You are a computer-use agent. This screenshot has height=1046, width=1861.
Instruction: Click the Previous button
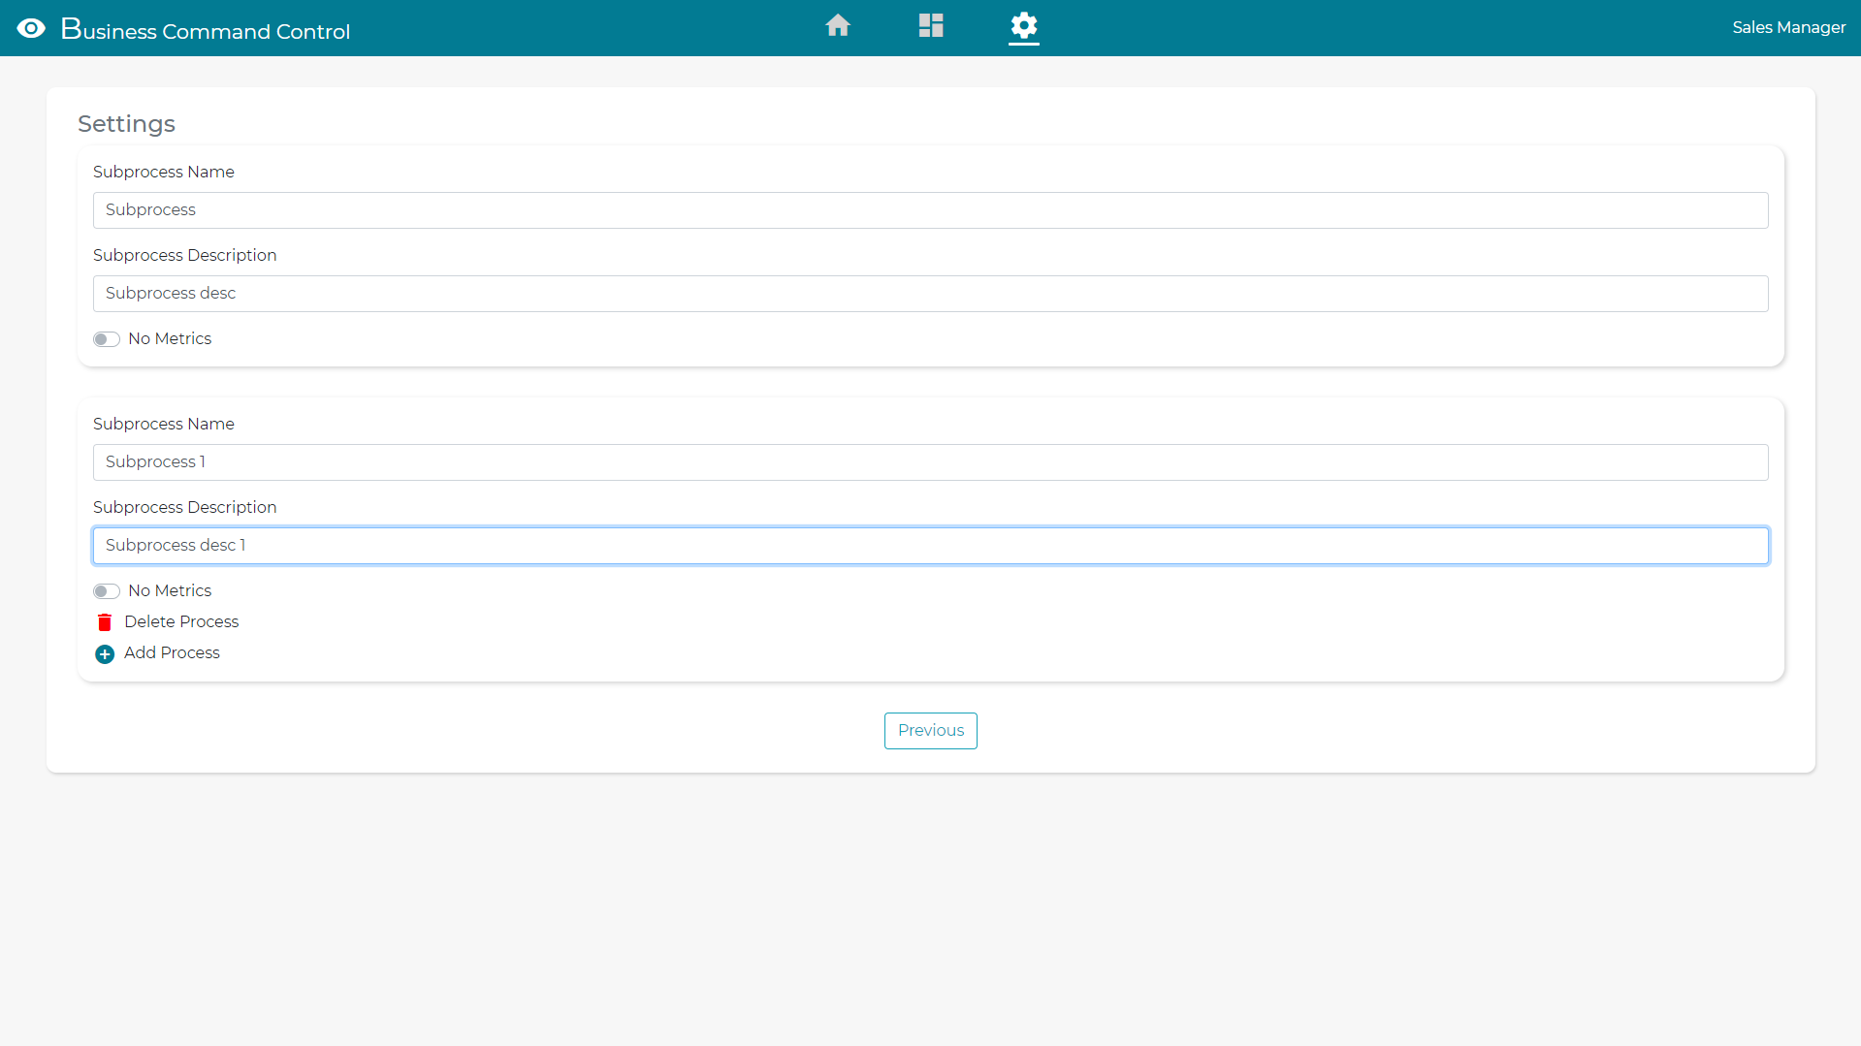point(930,731)
